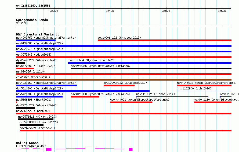Screen dimensions: 239x152
Task: Click the blue bar under dgv561n206
Action: point(83,91)
